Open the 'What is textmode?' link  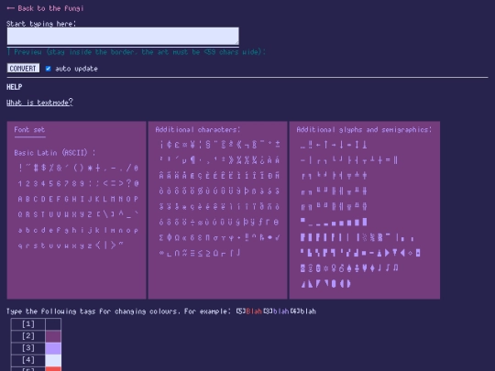coord(39,103)
